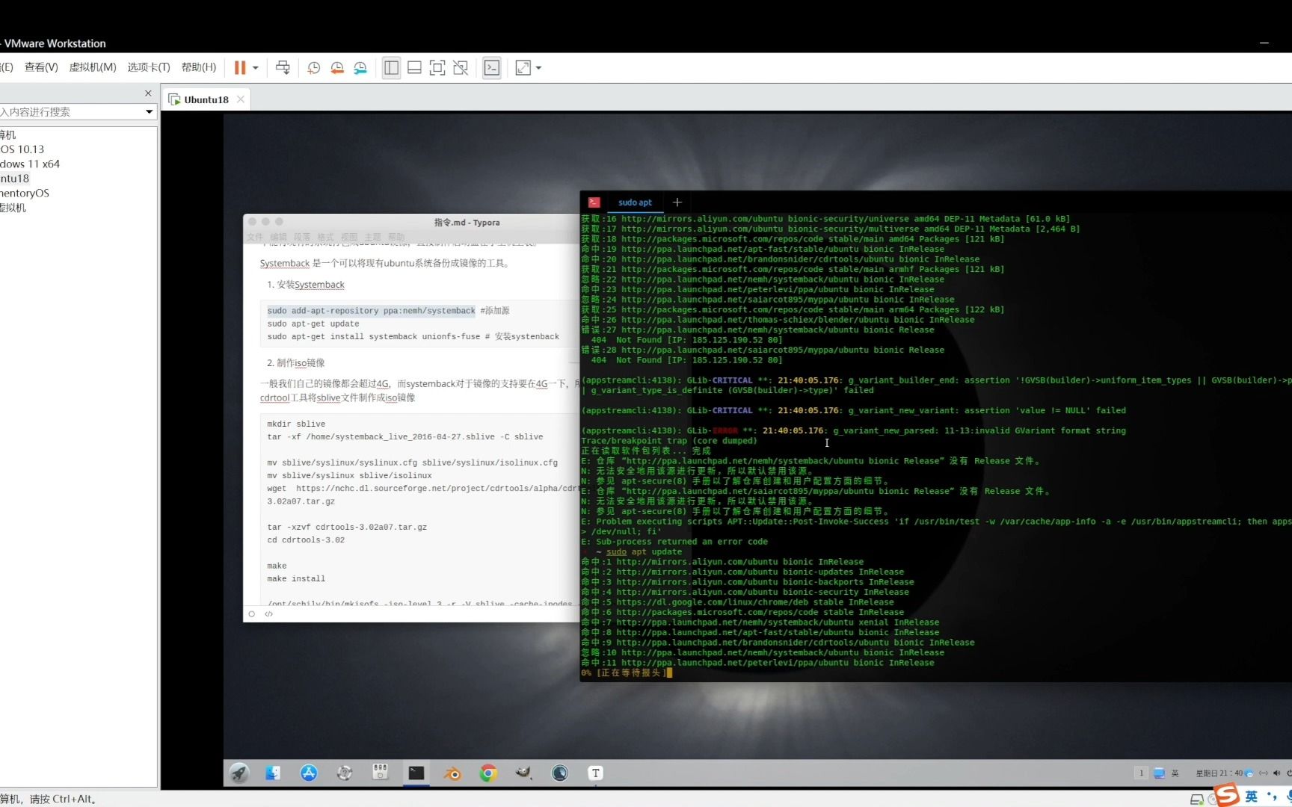This screenshot has height=807, width=1292.
Task: Toggle the library sidebar panel
Action: 391,68
